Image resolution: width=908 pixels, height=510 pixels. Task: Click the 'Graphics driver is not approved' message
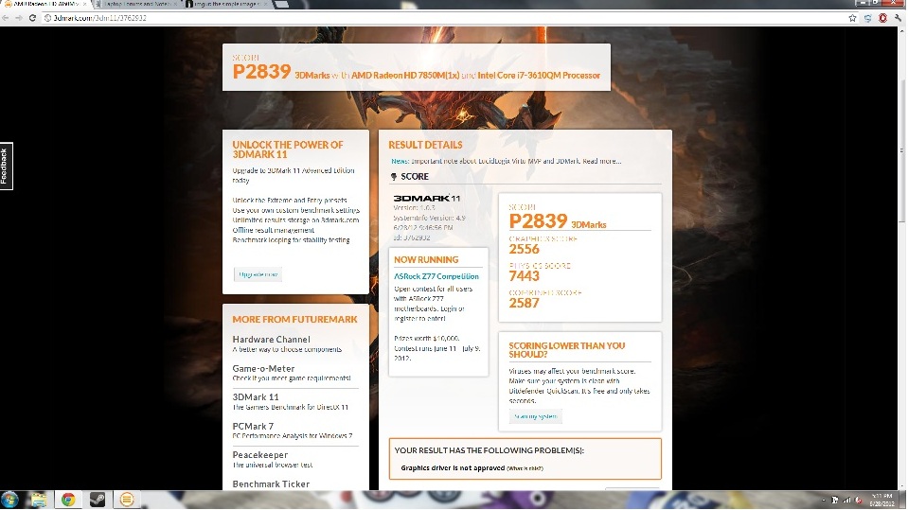(x=453, y=467)
